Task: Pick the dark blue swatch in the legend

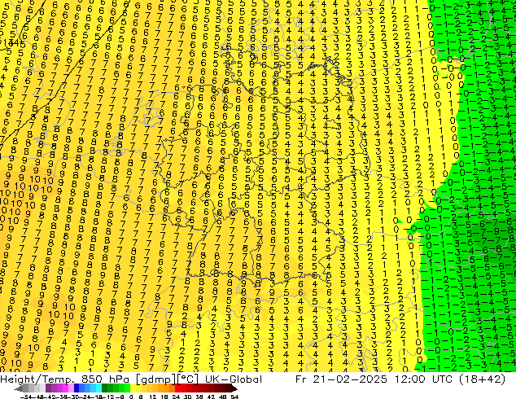Action: [77, 388]
